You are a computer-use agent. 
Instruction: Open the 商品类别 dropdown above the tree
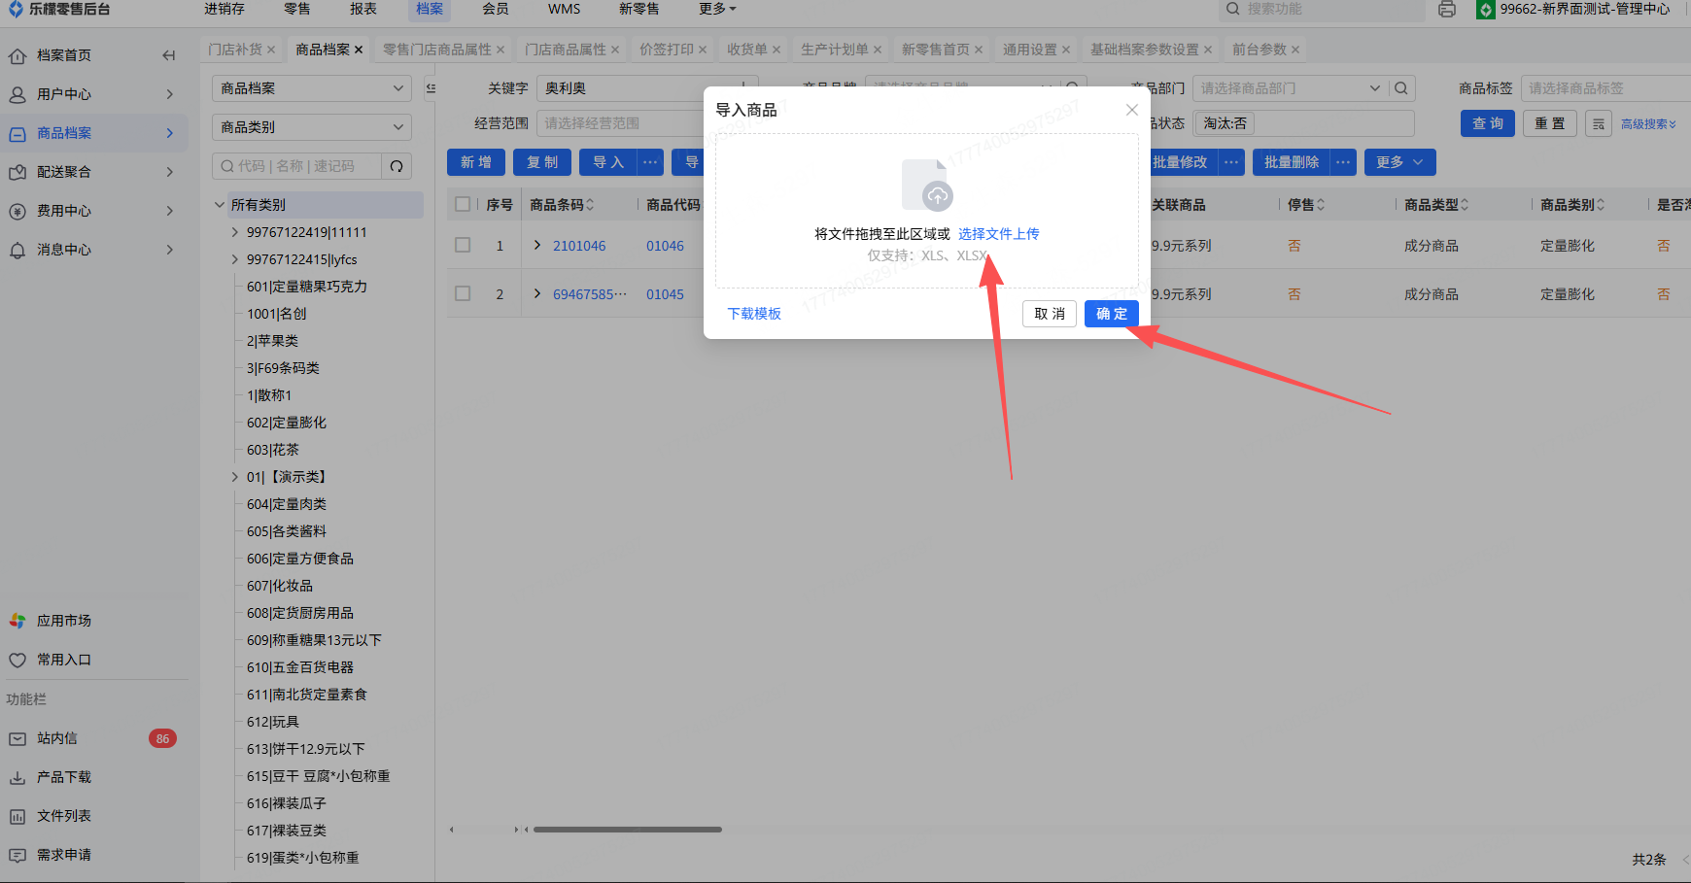coord(312,127)
